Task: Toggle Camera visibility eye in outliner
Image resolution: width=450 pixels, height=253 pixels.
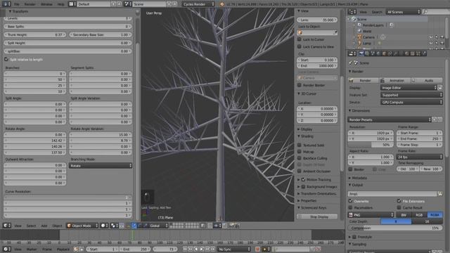Action: point(431,37)
